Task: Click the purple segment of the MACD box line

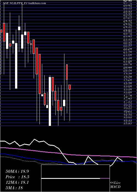Action: pos(105,178)
